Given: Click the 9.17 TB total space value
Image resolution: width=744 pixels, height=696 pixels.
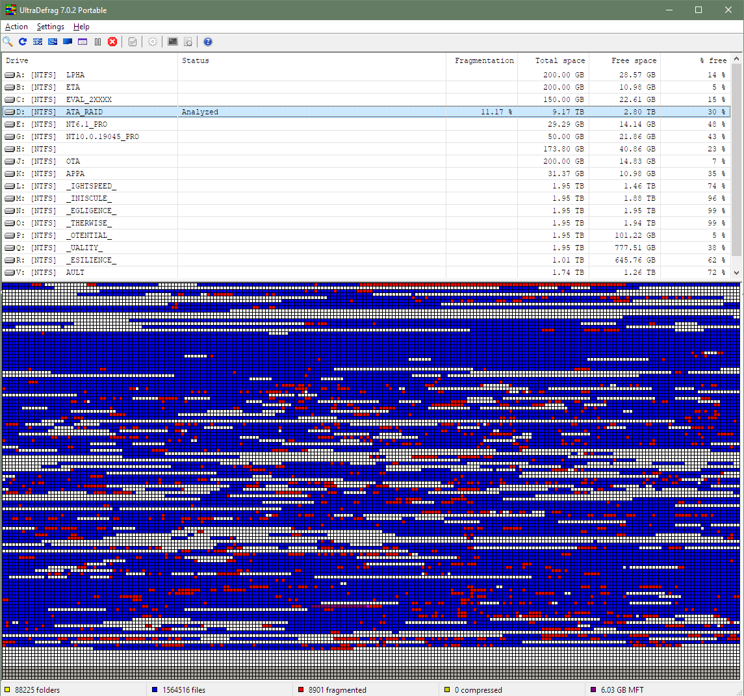Looking at the screenshot, I should 568,112.
